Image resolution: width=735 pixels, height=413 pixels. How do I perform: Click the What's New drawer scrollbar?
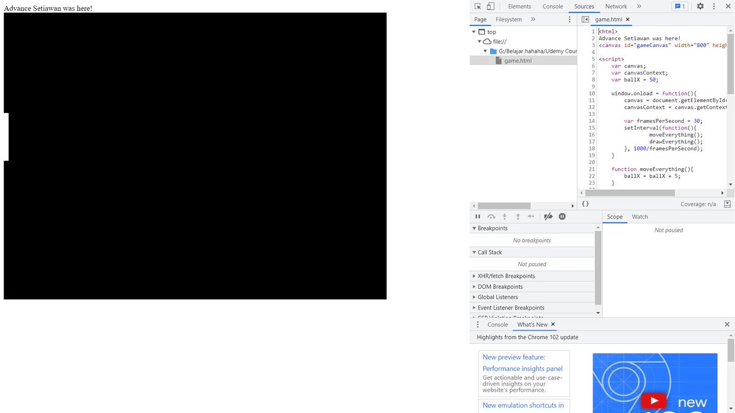click(731, 350)
